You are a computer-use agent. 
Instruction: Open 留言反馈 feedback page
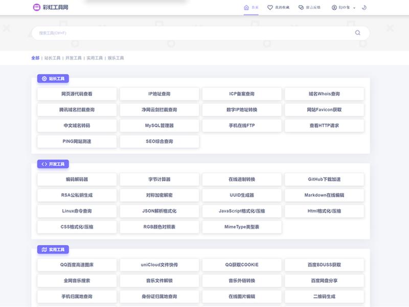point(309,8)
